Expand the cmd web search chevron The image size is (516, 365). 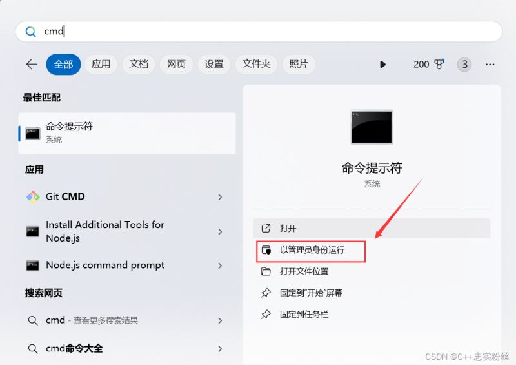(220, 320)
